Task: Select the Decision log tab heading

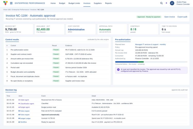Action: (11, 90)
